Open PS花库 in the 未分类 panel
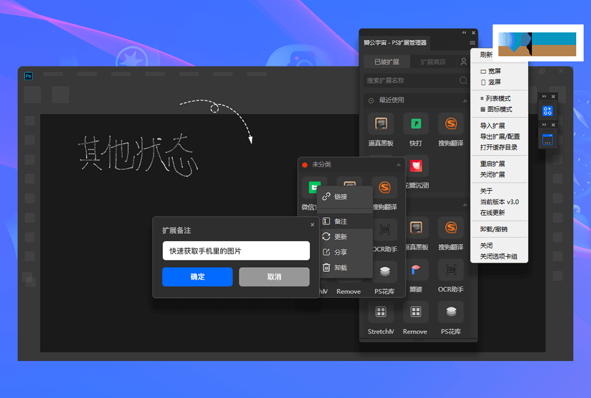The width and height of the screenshot is (591, 398). click(x=385, y=272)
